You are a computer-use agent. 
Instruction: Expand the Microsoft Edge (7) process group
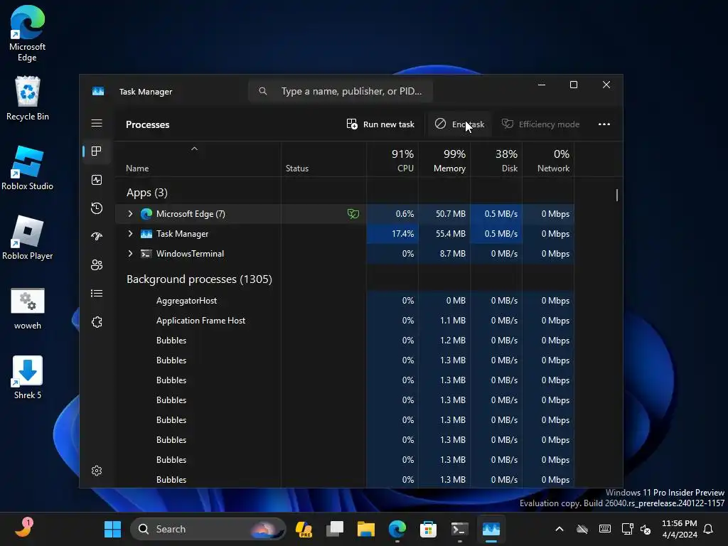[x=131, y=213]
